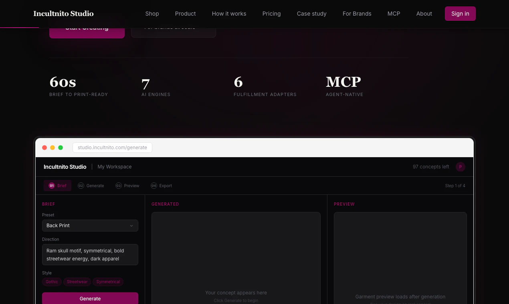Screen dimensions: 509x304
Task: Toggle the Symmetrical style tag
Action: (108, 282)
